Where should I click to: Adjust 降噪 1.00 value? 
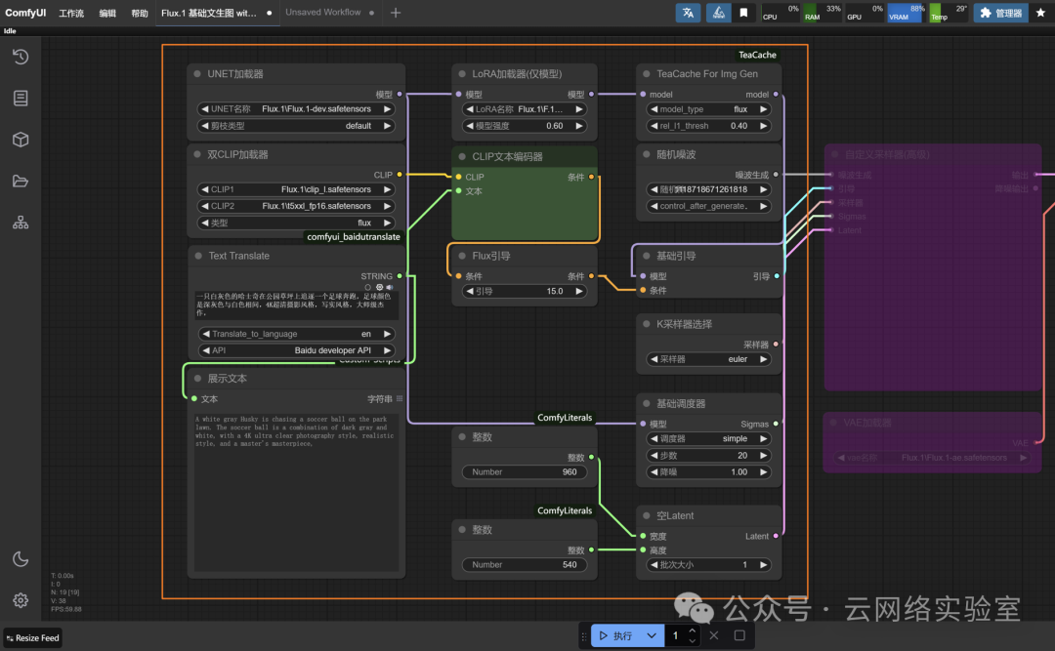(708, 472)
